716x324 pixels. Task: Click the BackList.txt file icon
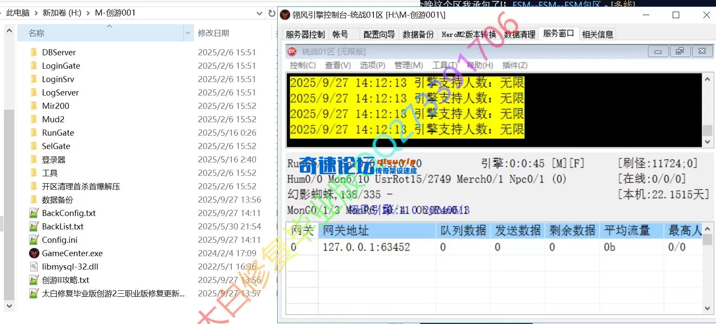point(34,226)
